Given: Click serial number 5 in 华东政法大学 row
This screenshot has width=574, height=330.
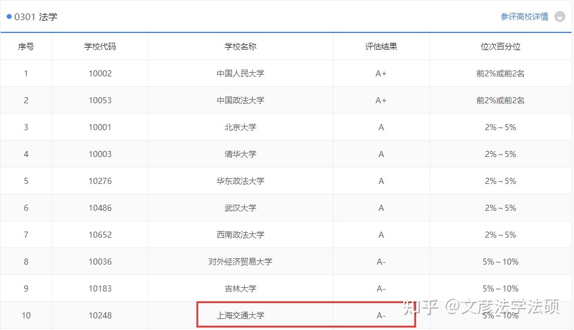Looking at the screenshot, I should click(x=26, y=181).
